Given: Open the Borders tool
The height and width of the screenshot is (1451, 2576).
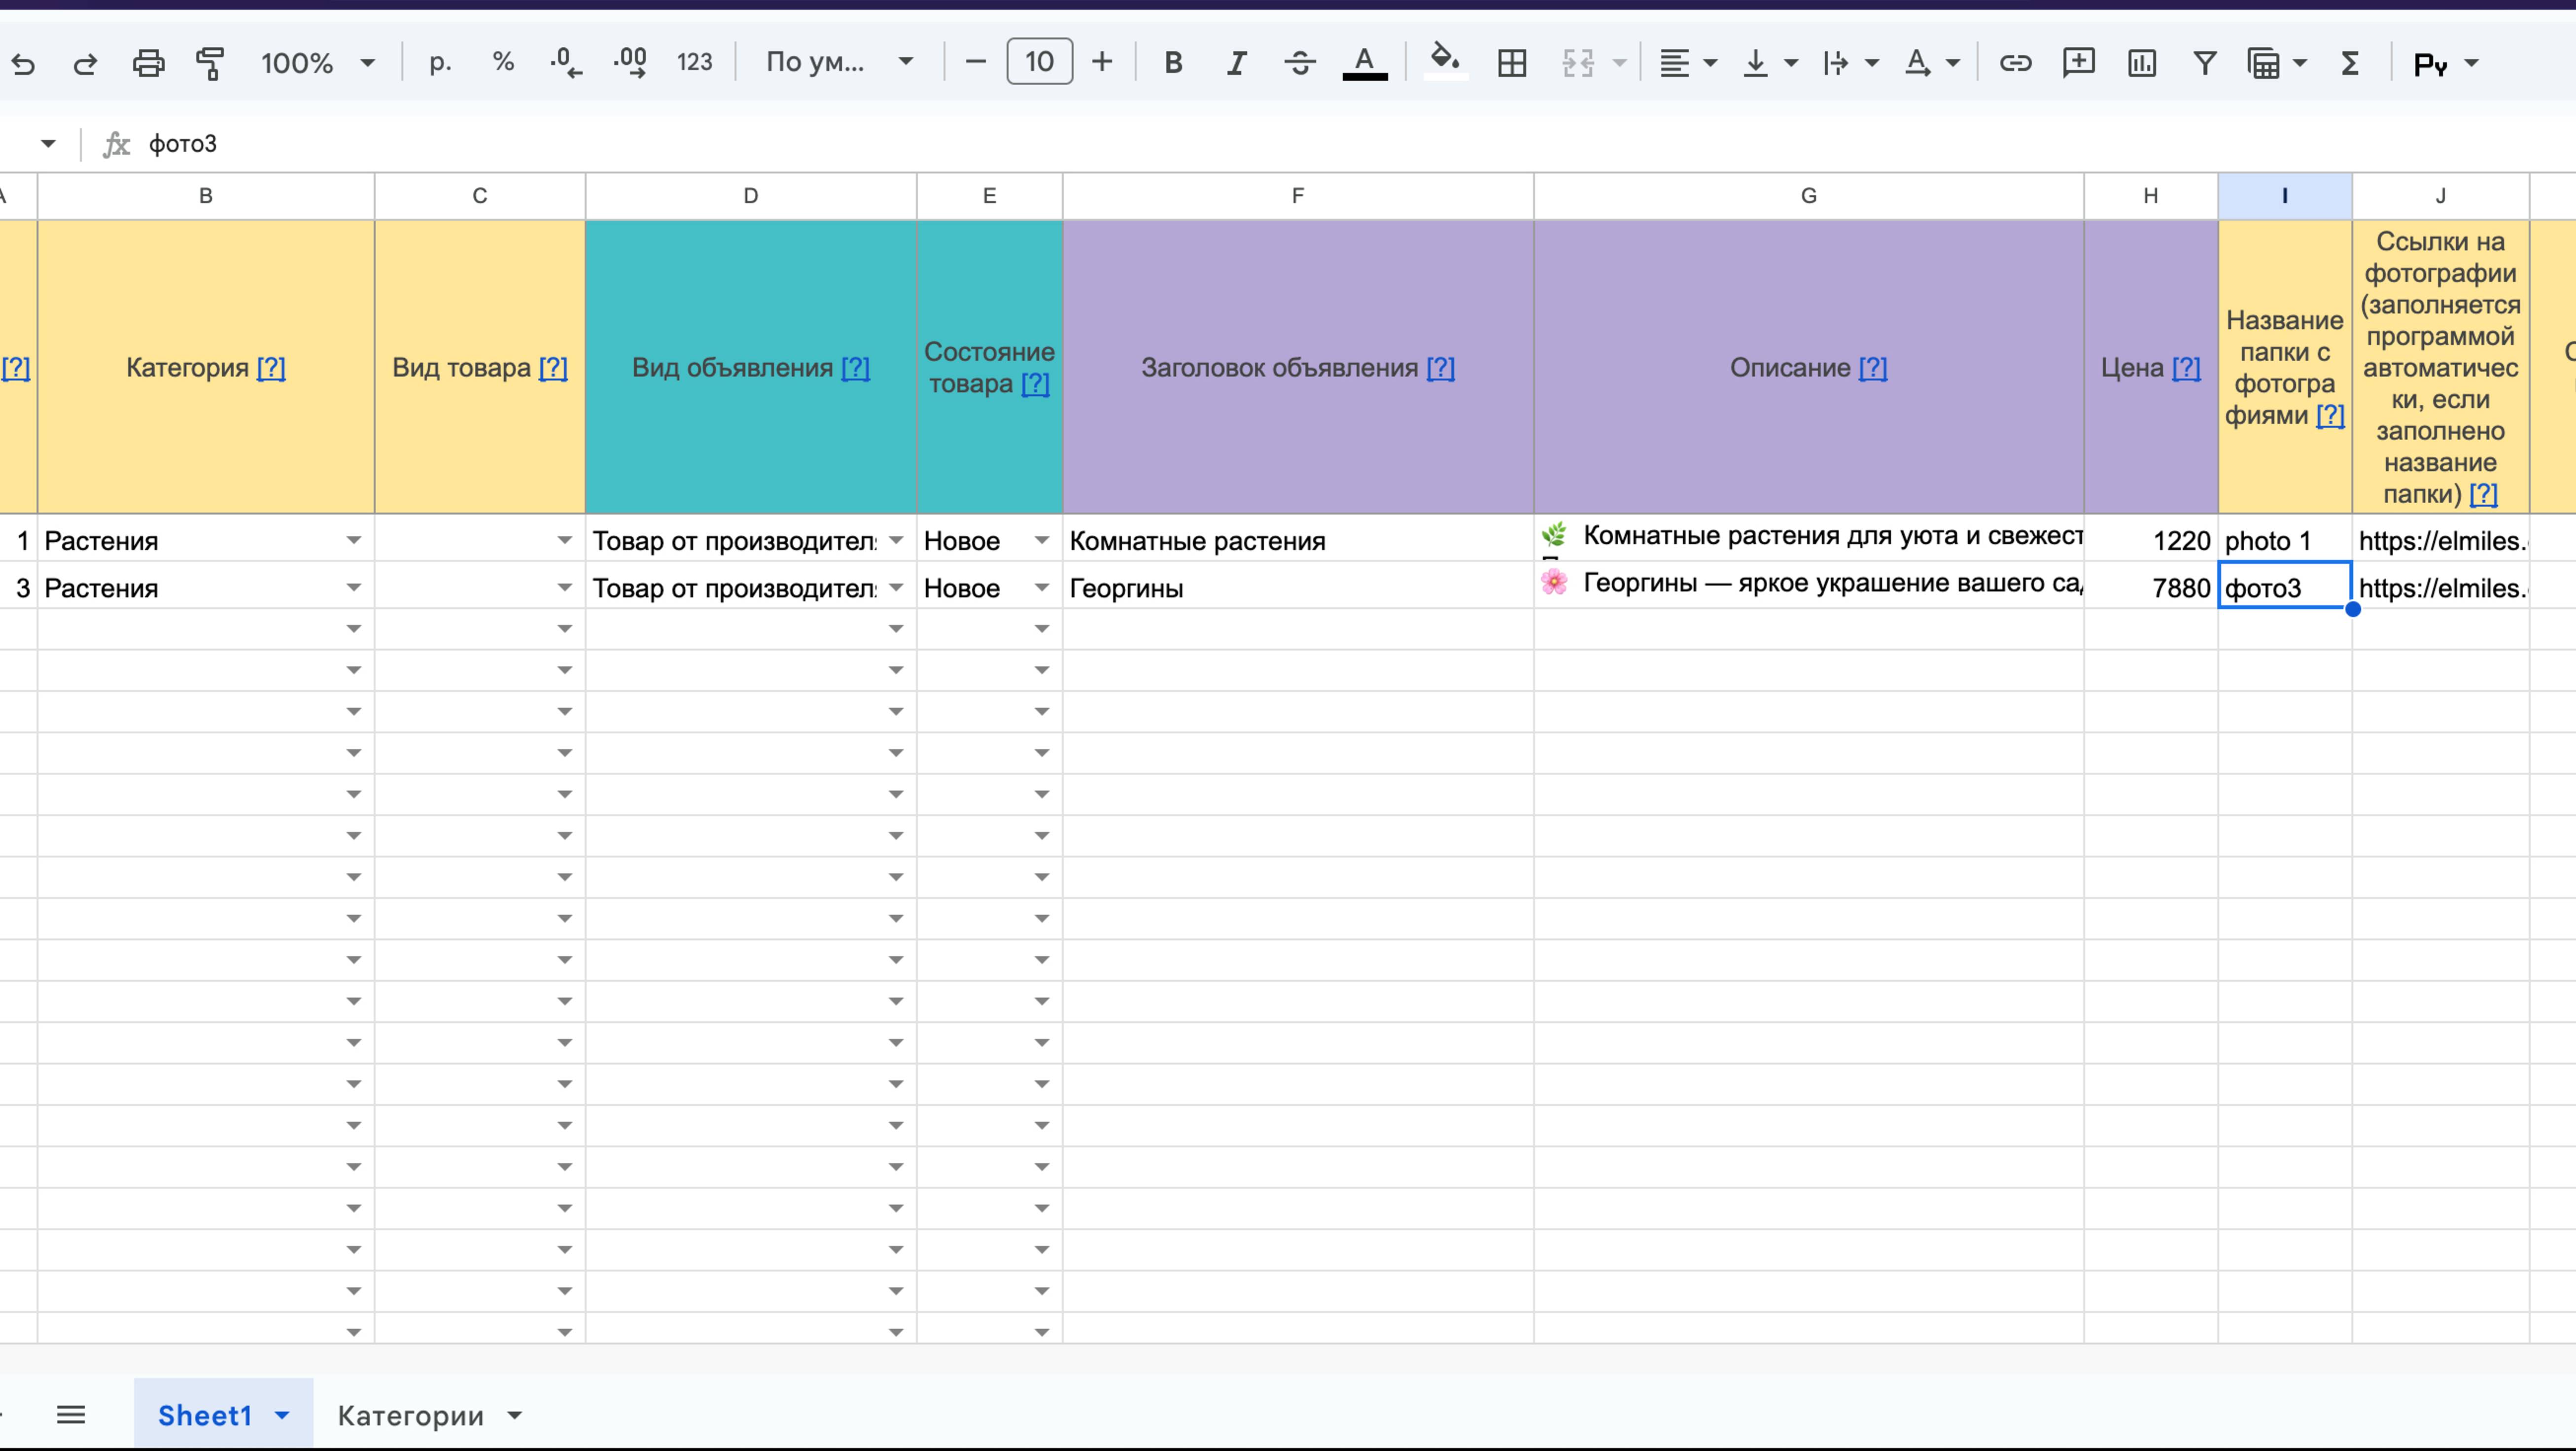Looking at the screenshot, I should 1512,63.
